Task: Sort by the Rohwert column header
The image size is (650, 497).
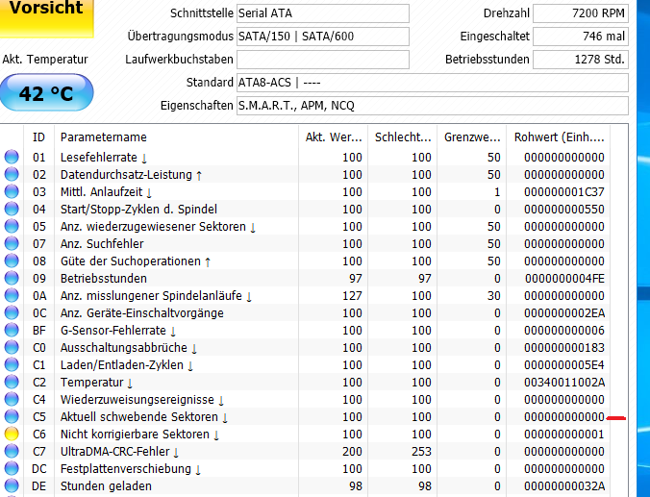Action: [x=558, y=137]
